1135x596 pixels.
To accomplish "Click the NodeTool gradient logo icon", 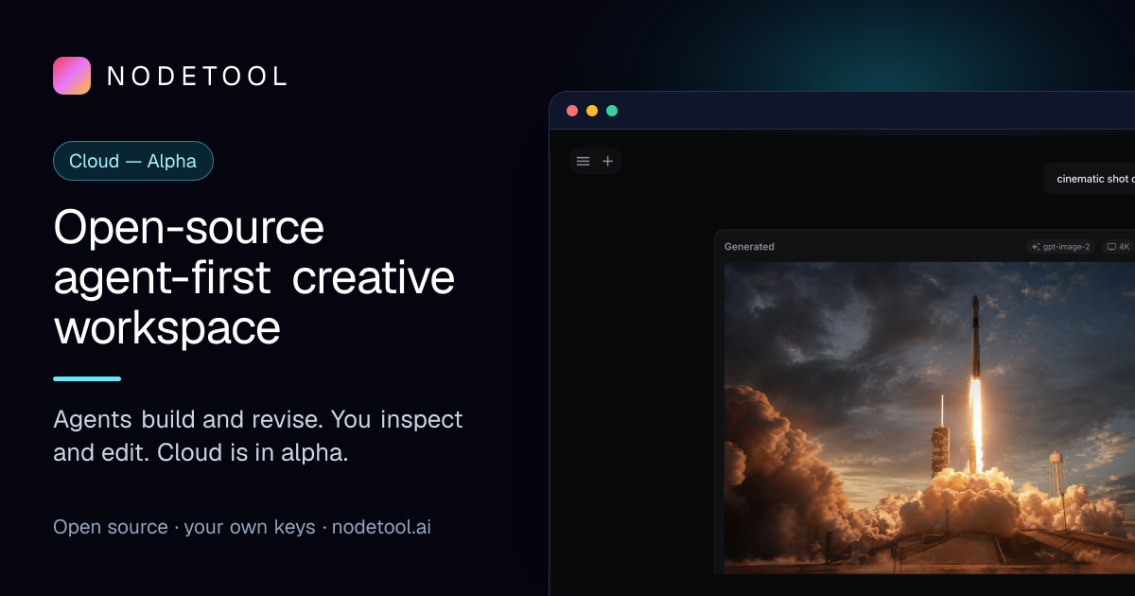I will pos(72,76).
